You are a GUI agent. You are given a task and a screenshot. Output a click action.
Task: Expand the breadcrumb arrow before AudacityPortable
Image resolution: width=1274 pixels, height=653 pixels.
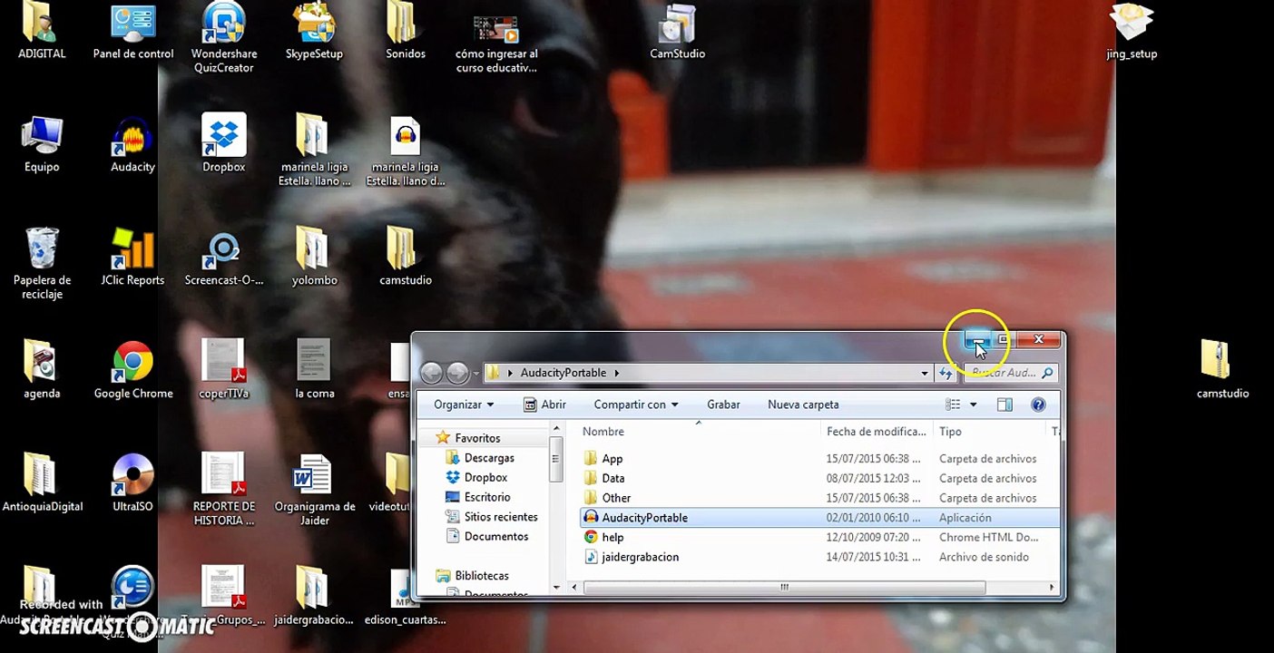pyautogui.click(x=511, y=373)
